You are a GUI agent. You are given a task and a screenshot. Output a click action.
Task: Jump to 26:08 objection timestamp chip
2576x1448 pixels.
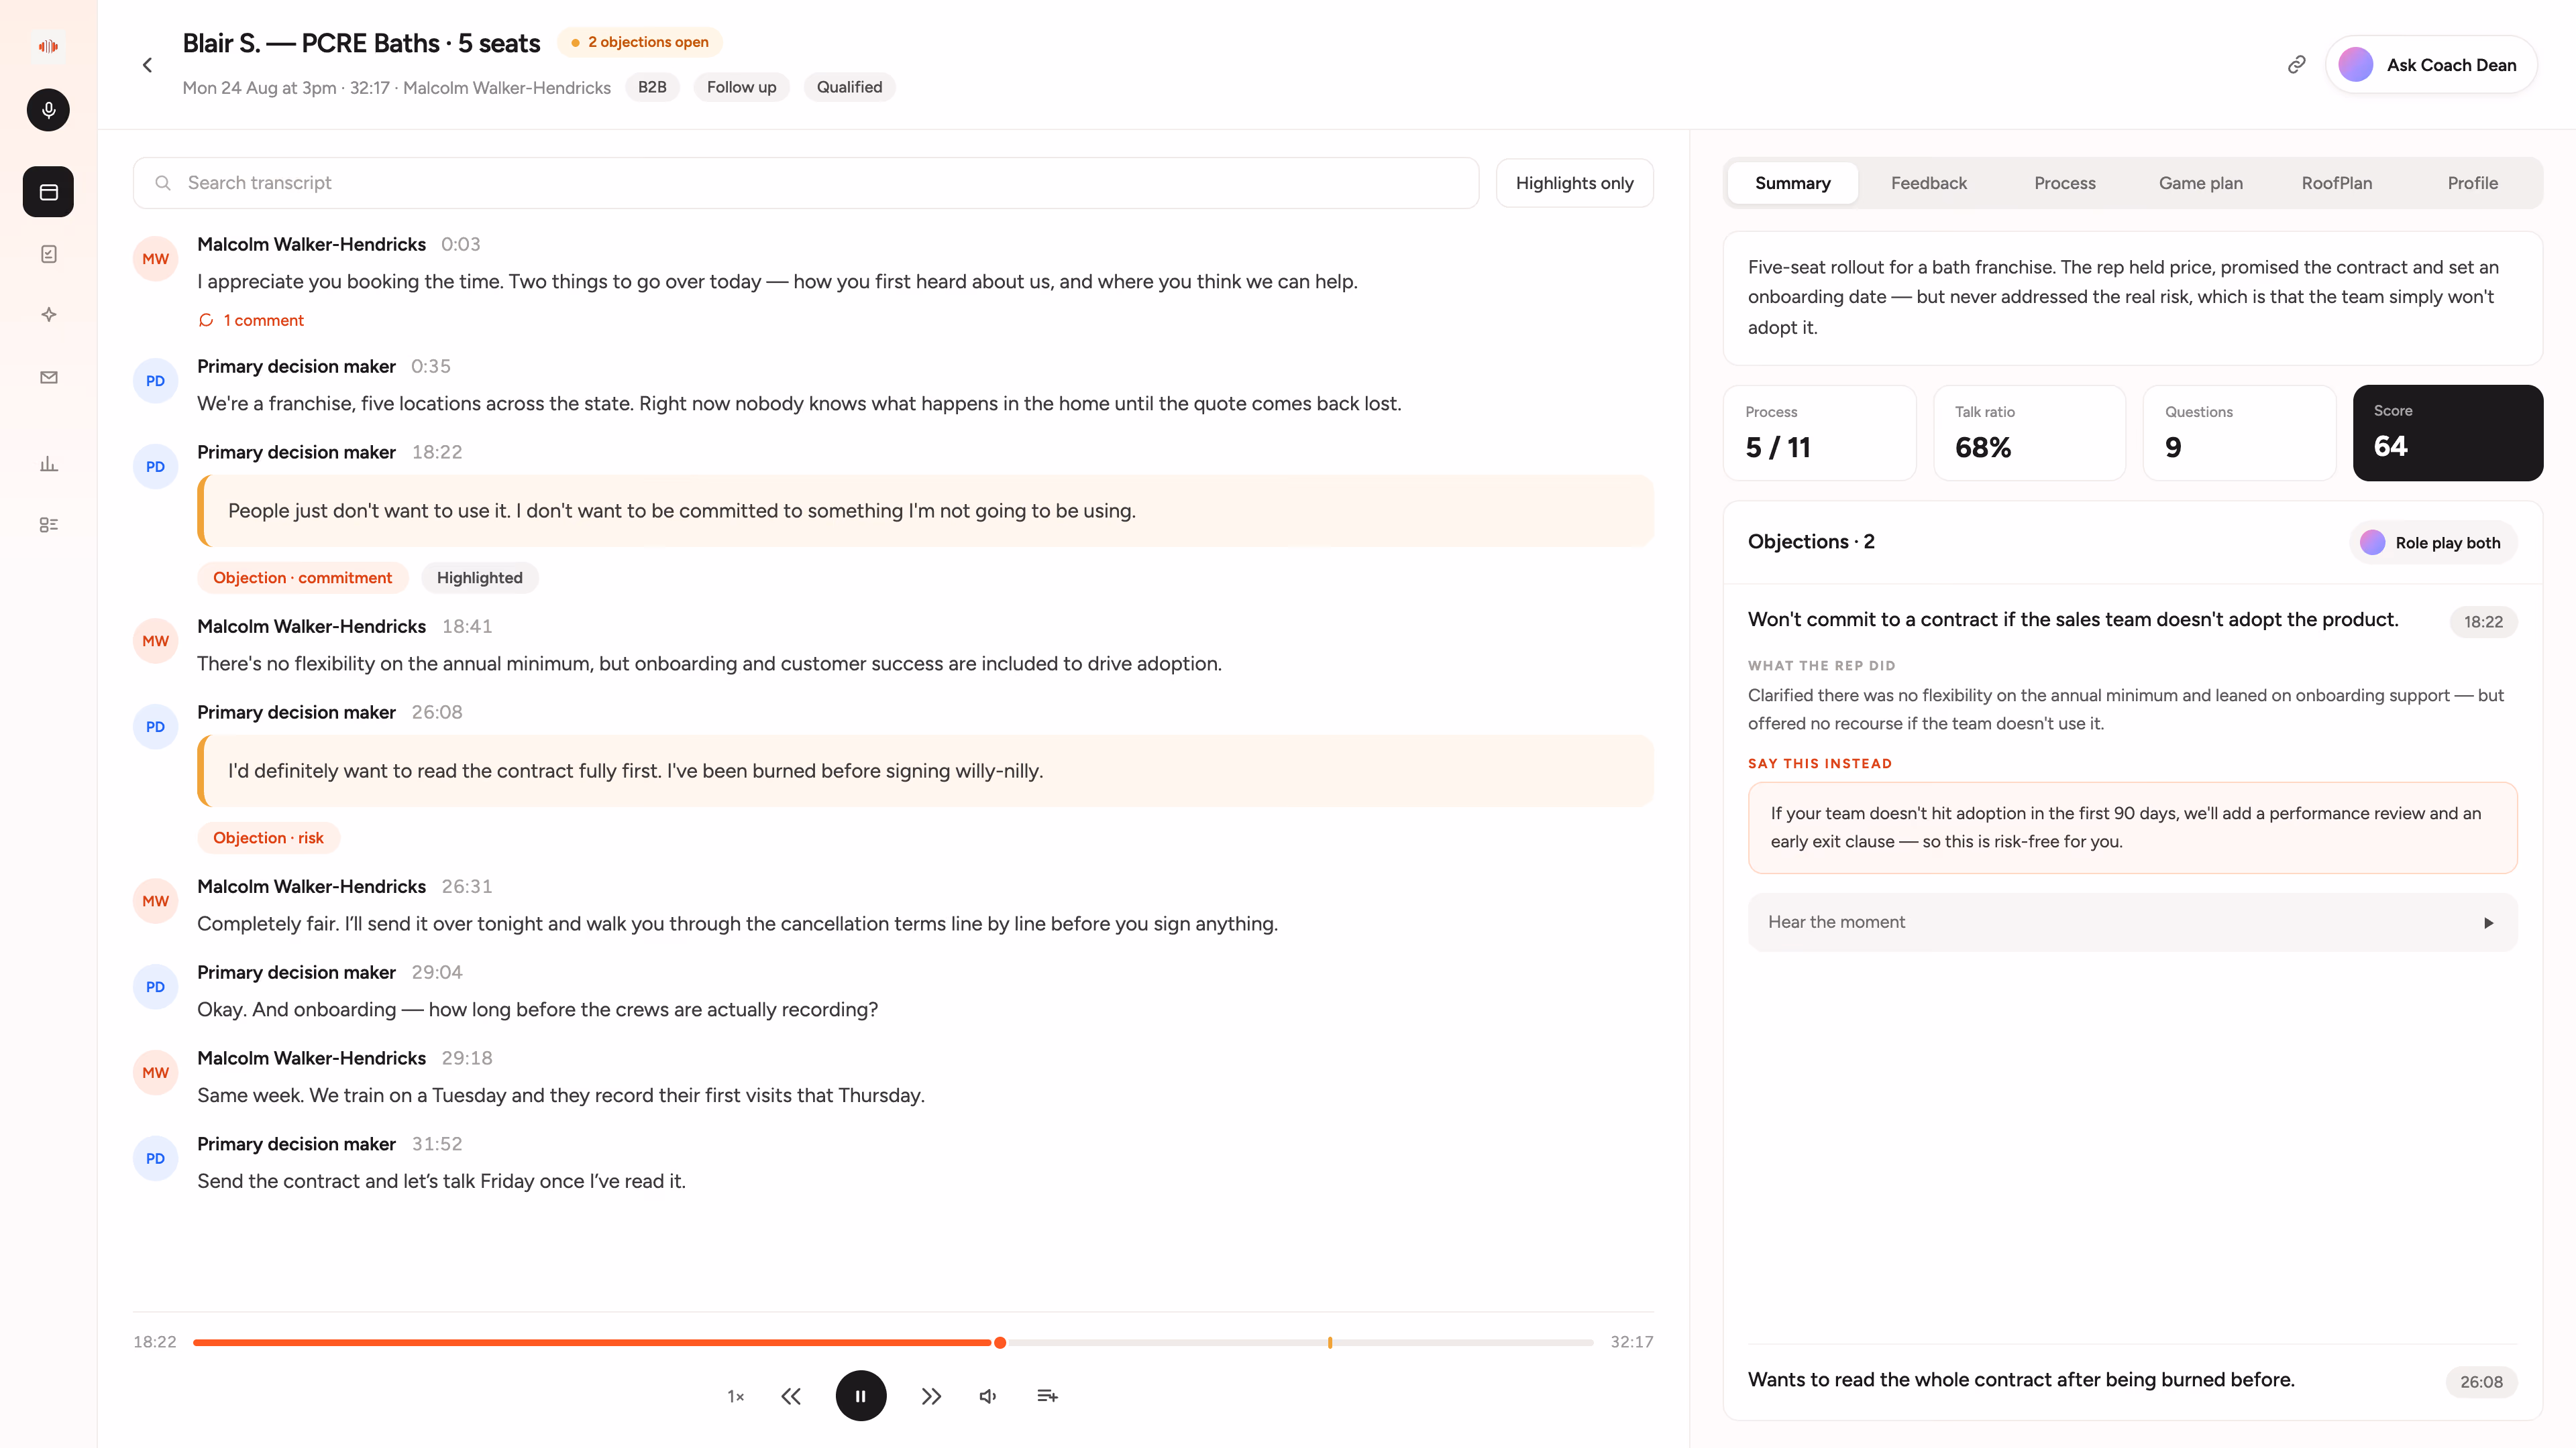tap(2481, 1382)
